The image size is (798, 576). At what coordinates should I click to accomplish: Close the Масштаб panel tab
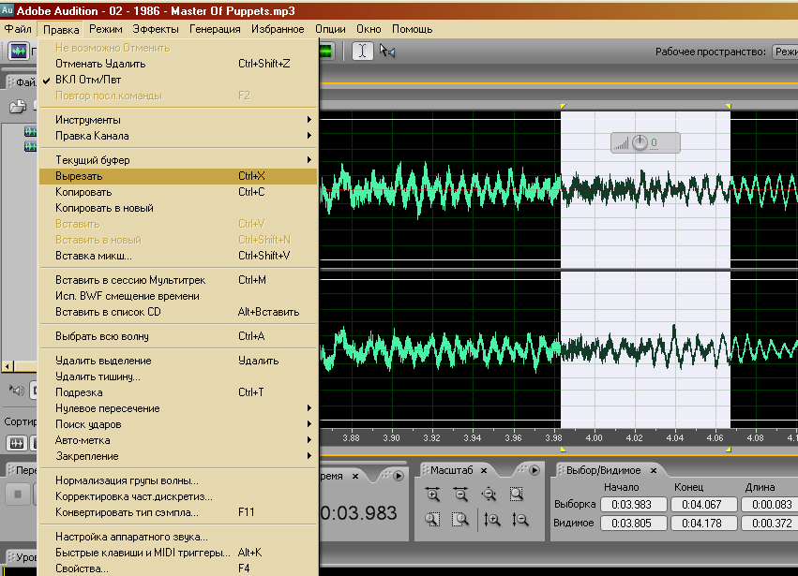(484, 470)
